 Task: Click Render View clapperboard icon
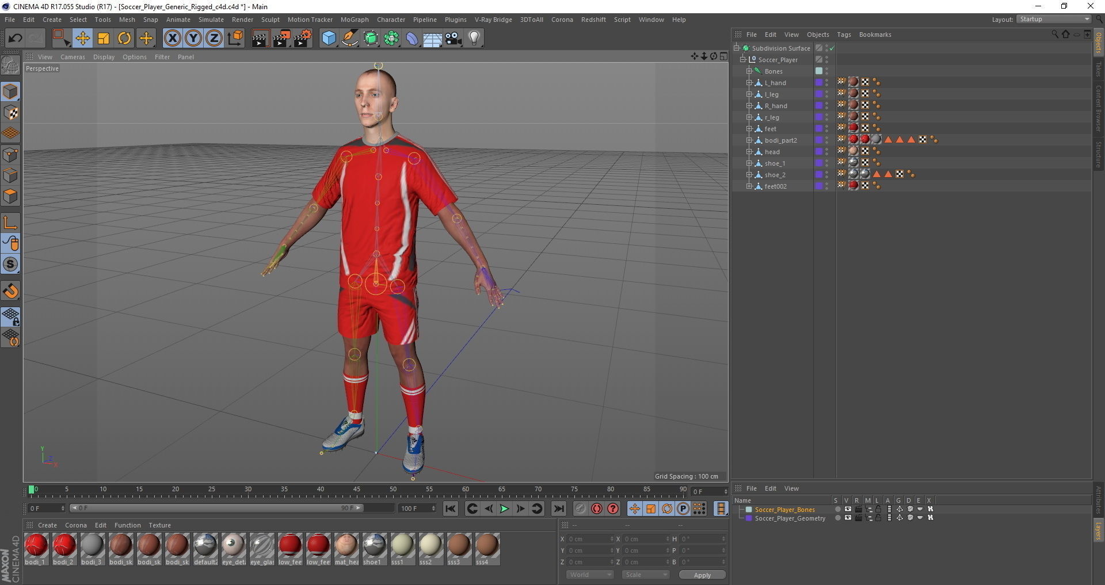(260, 39)
